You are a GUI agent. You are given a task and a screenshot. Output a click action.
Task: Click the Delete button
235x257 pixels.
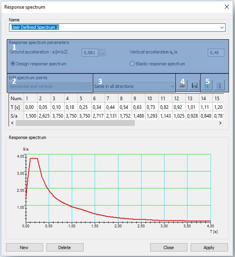pos(65,247)
